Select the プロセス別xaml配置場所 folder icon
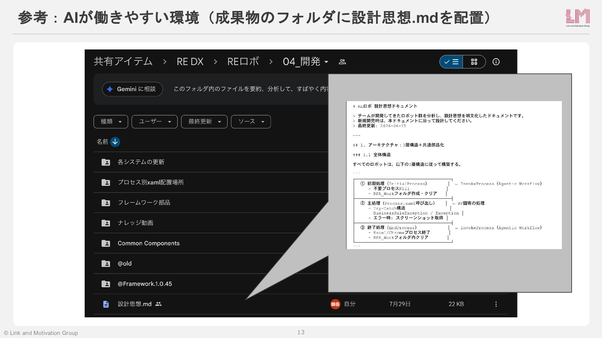The image size is (602, 338). point(106,182)
